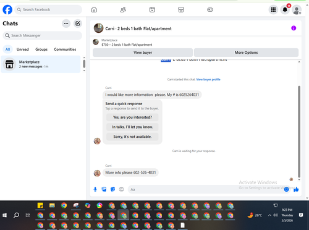Open the account profile dropdown
309x230 pixels.
[297, 10]
